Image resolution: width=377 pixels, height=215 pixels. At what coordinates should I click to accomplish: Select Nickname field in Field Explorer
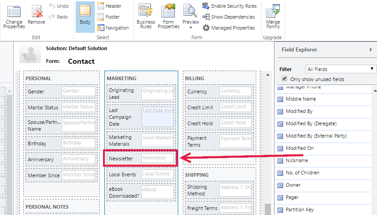pyautogui.click(x=323, y=160)
